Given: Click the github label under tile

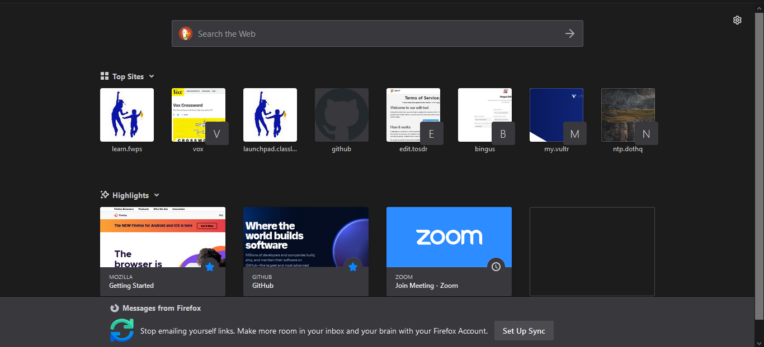Looking at the screenshot, I should (x=342, y=149).
